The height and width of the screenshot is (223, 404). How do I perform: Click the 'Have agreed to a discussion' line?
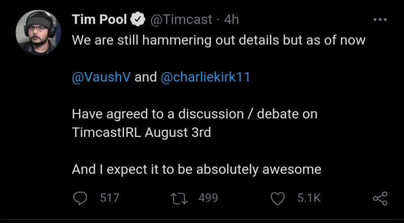coord(195,114)
